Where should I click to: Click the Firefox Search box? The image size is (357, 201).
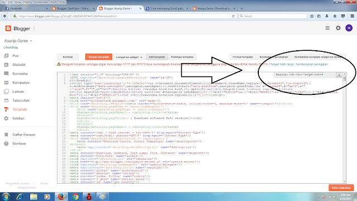(x=273, y=16)
